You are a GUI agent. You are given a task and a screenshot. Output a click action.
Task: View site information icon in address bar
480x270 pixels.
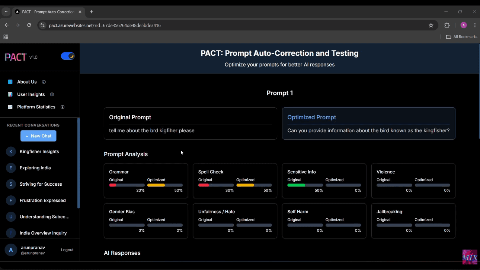[42, 25]
